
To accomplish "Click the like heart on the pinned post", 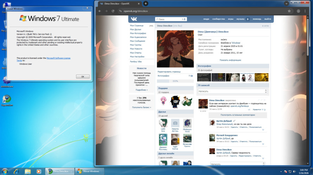I will [263, 110].
